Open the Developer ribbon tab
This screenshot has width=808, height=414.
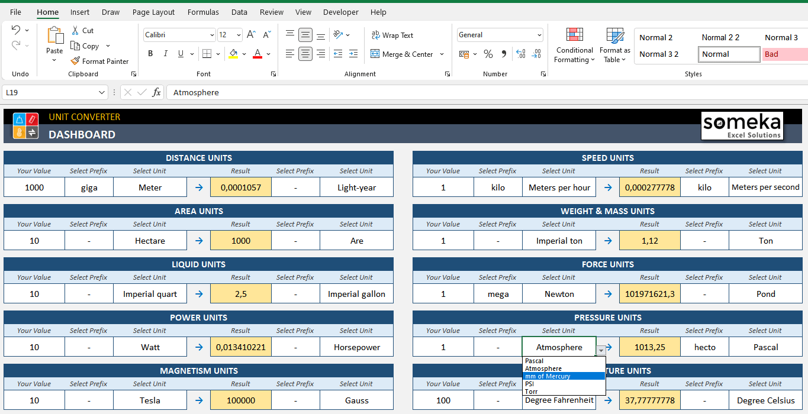tap(340, 12)
